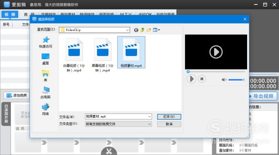Click 添加视频 button in main window
Viewport: 279px width, 155px height.
17,95
